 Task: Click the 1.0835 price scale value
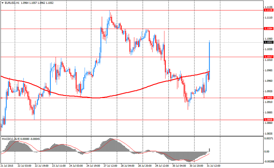[269, 134]
